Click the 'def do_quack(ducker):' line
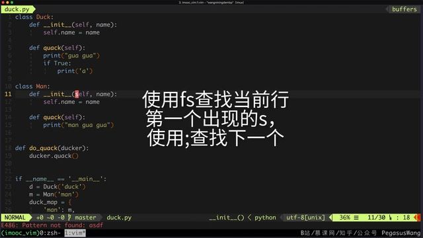Screen dimensions: 423x238 coord(52,148)
